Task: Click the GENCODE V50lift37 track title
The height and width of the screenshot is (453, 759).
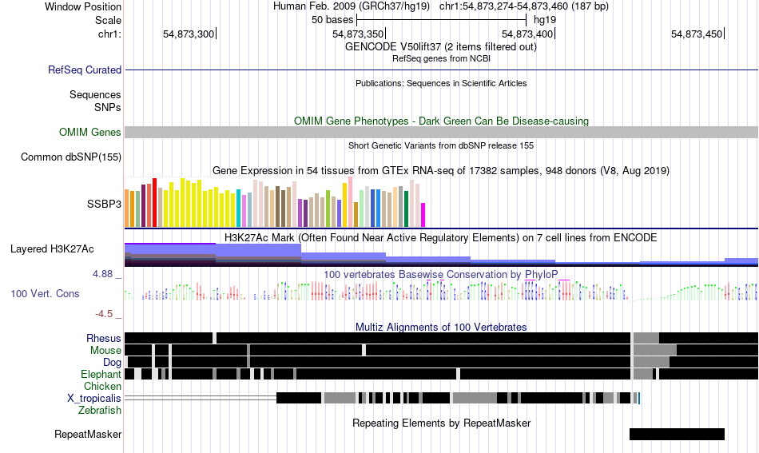Action: click(441, 46)
